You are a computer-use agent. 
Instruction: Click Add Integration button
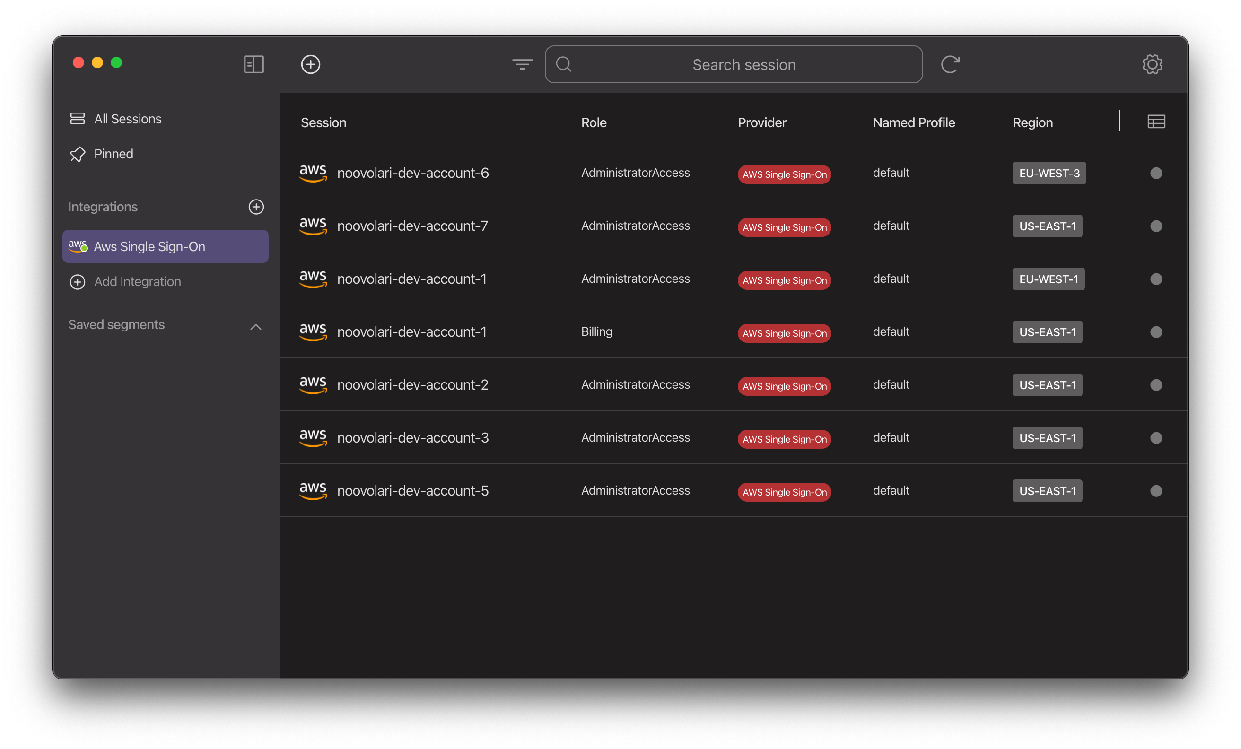click(137, 281)
